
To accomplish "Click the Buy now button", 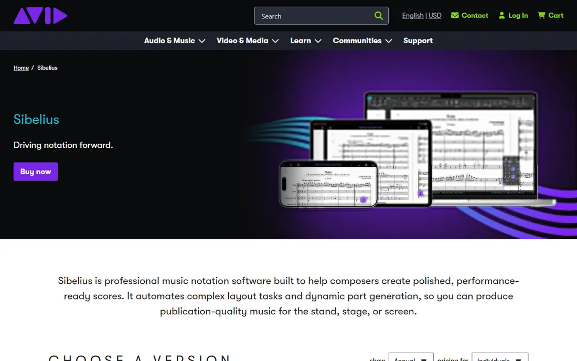I will 36,172.
